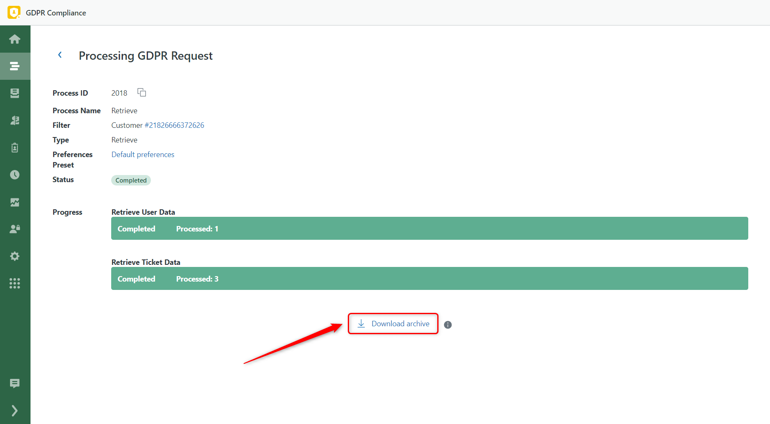Open the clipboard badge sidebar icon

[15, 147]
